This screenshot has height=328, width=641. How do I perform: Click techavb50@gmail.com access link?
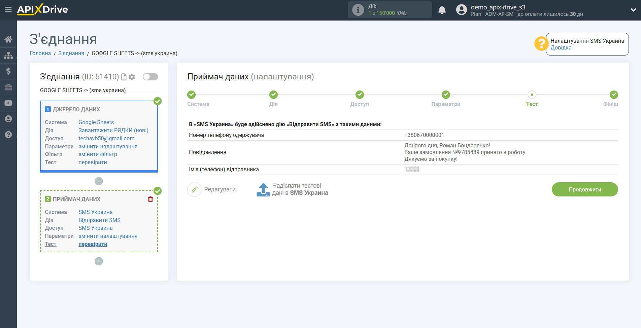106,139
